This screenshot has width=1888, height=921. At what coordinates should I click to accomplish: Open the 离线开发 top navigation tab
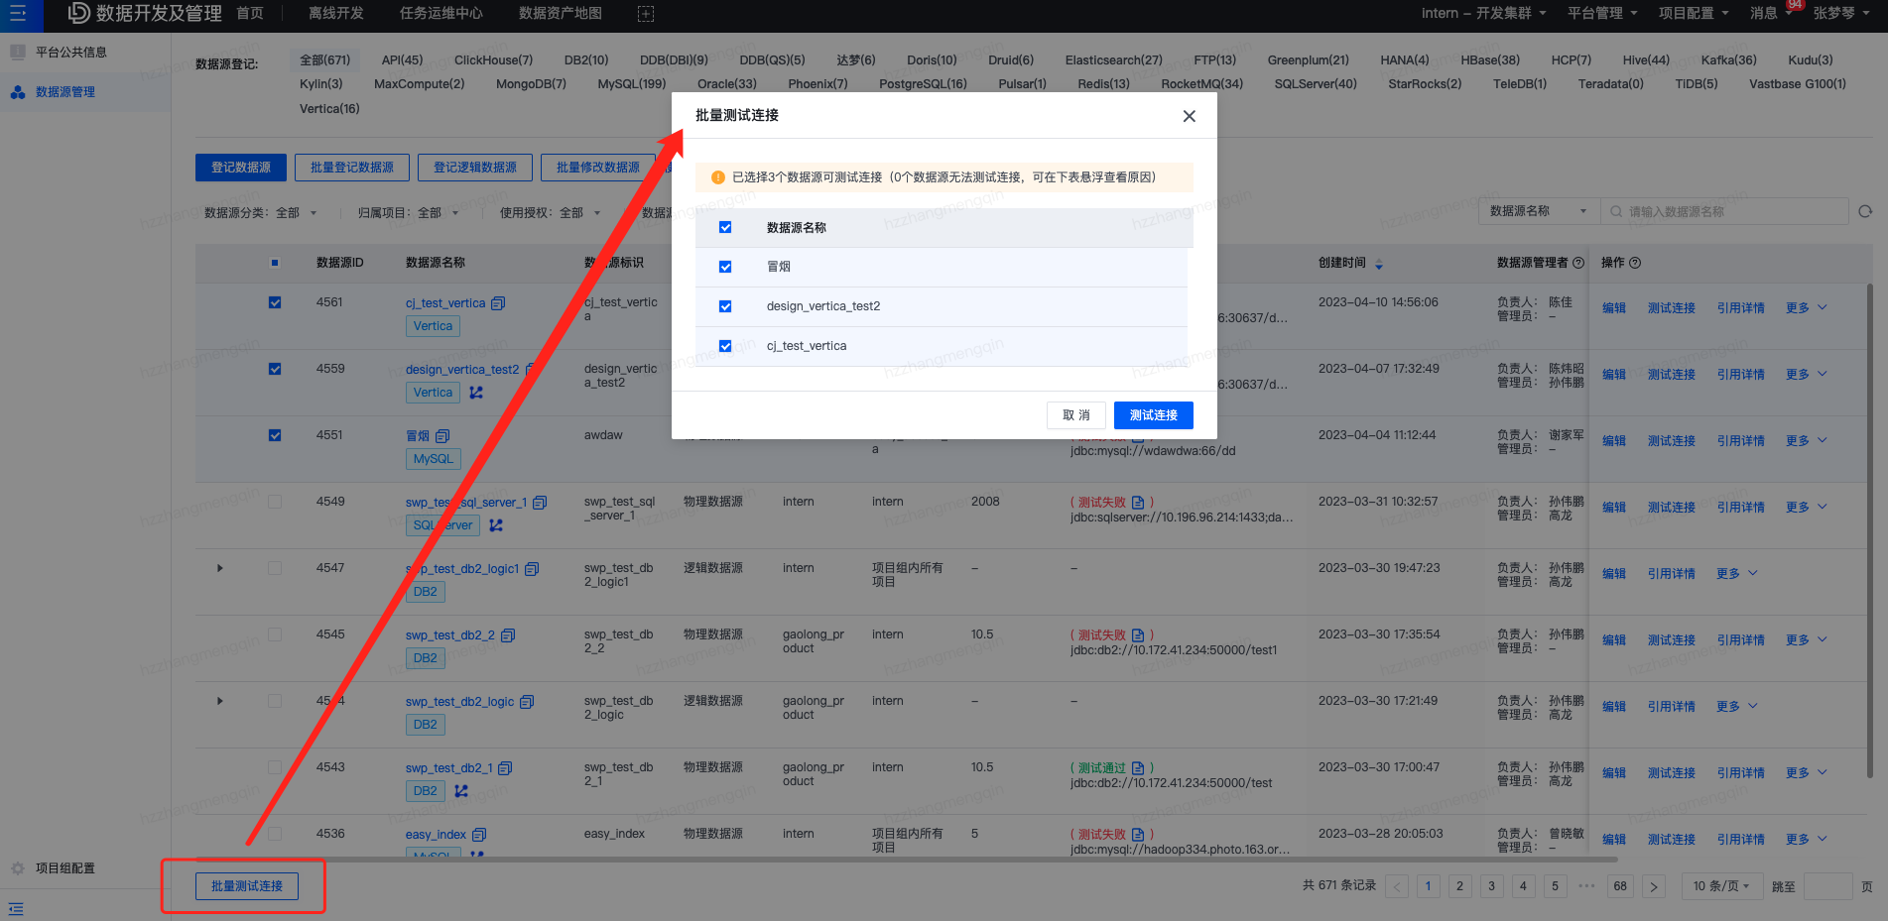(x=336, y=14)
